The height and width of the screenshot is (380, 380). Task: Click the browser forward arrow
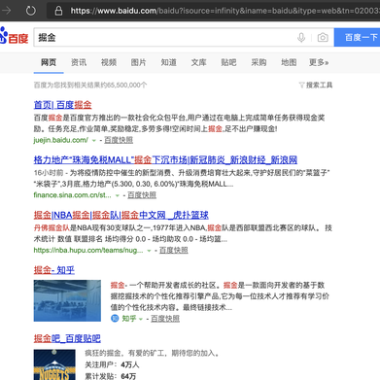click(x=6, y=11)
